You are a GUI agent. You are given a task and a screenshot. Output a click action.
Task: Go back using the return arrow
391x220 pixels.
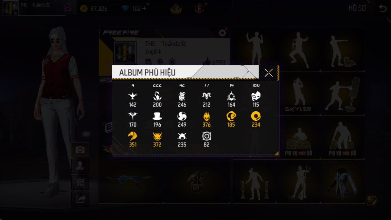382,8
